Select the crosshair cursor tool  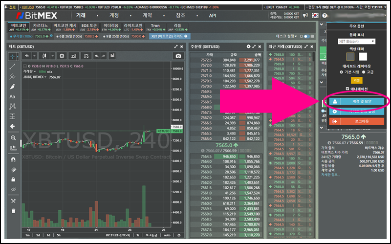pos(12,56)
